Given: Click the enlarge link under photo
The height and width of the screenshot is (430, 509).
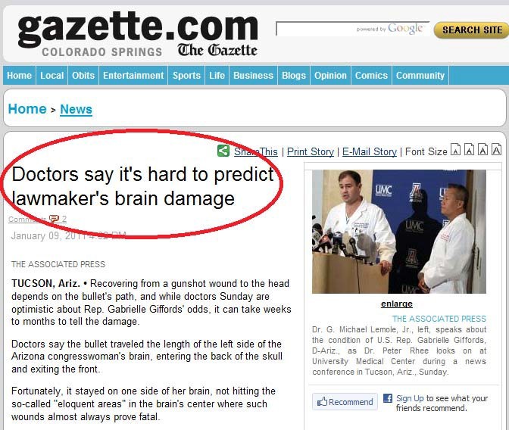Looking at the screenshot, I should 397,304.
